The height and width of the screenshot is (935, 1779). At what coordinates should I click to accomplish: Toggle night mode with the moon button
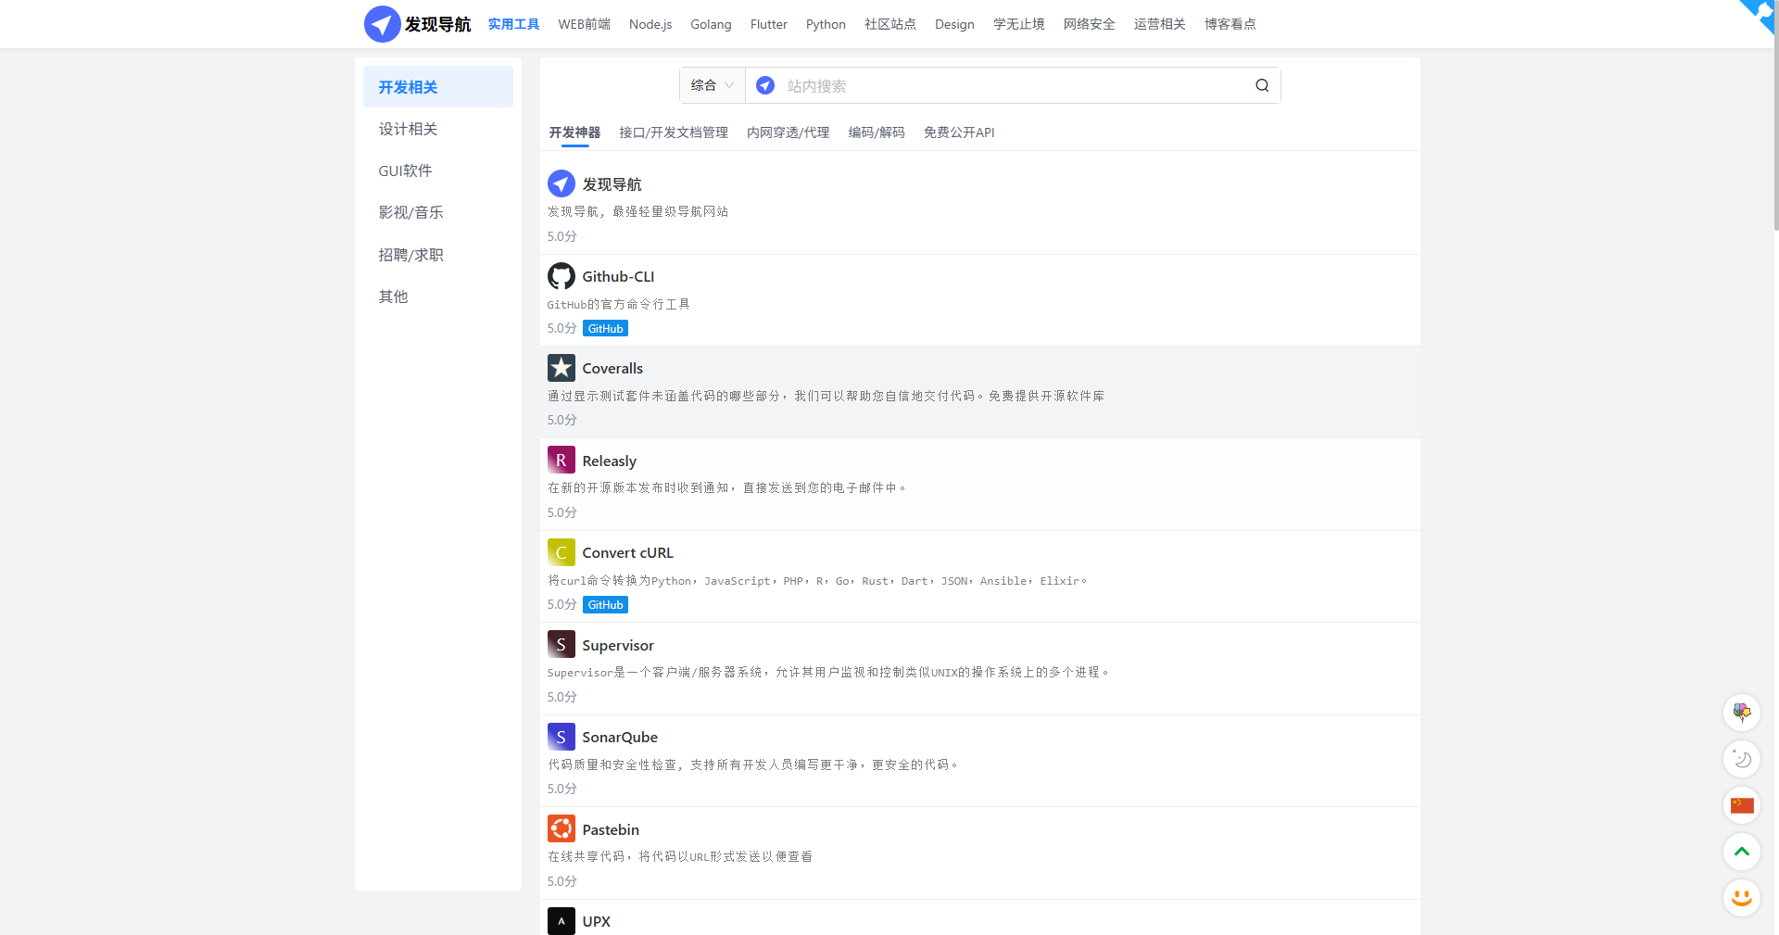point(1742,759)
